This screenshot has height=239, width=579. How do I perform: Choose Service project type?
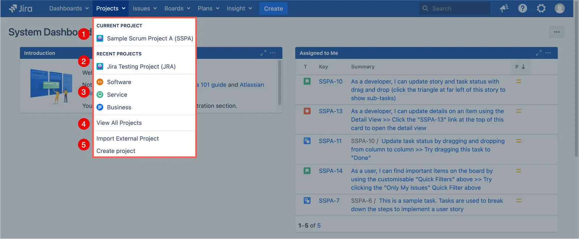point(145,95)
